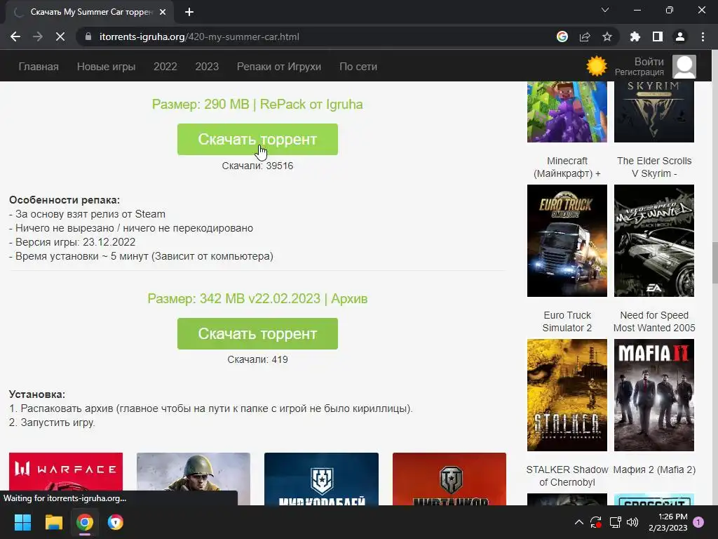Open the Extensions puzzle icon
The height and width of the screenshot is (539, 718).
pyautogui.click(x=635, y=36)
